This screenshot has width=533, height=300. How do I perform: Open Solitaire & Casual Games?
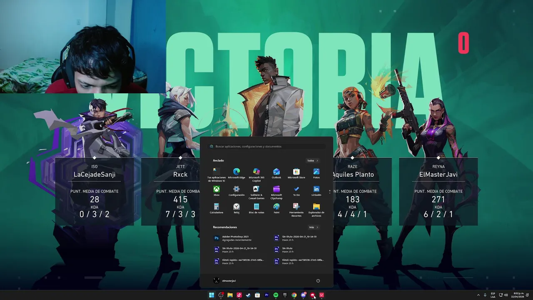[x=257, y=192]
